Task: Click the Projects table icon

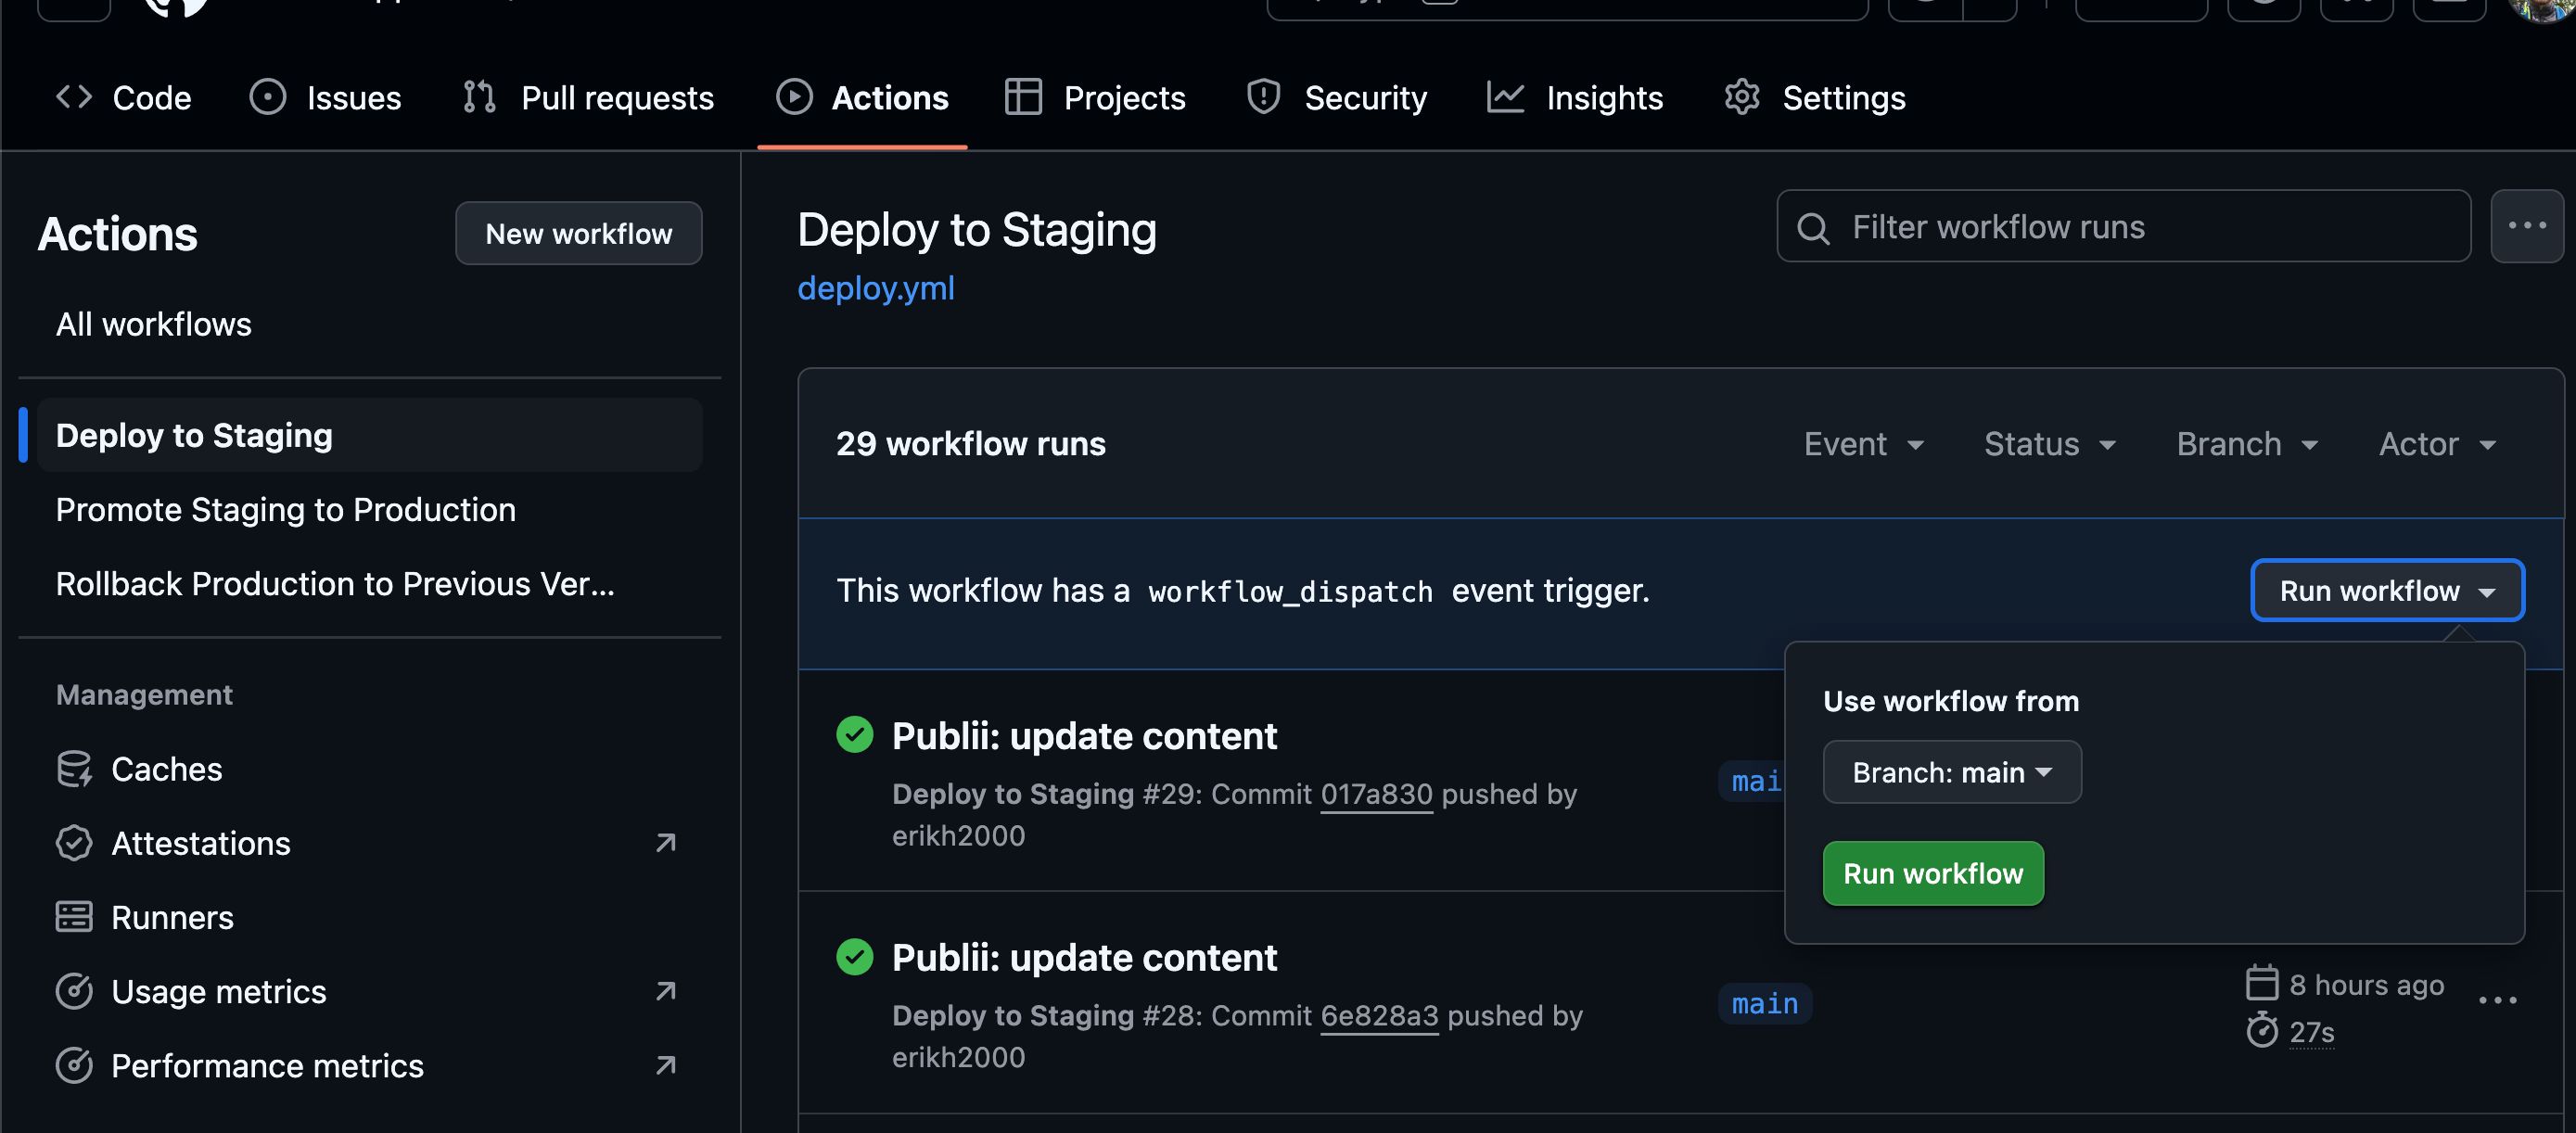Action: (x=1023, y=97)
